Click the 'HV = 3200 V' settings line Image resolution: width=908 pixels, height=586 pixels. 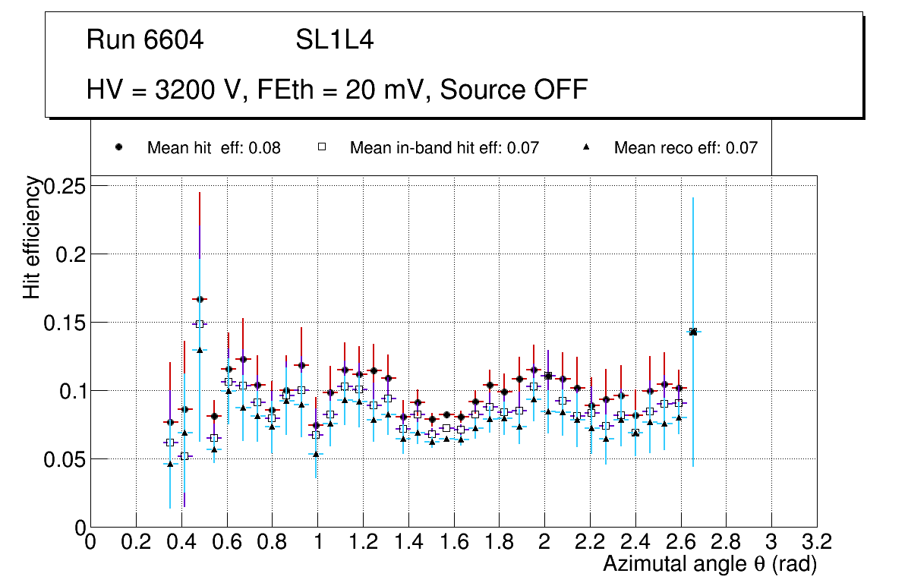click(337, 90)
